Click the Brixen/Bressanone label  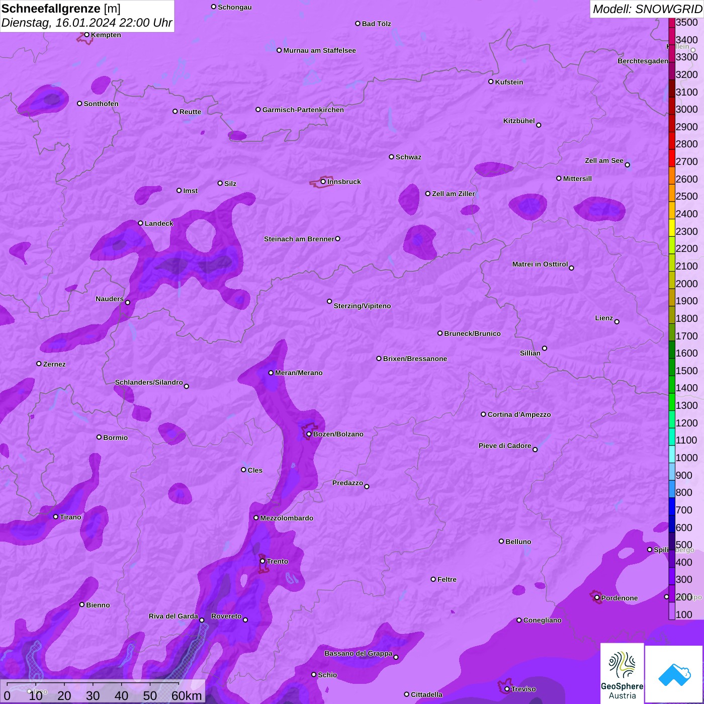click(415, 359)
